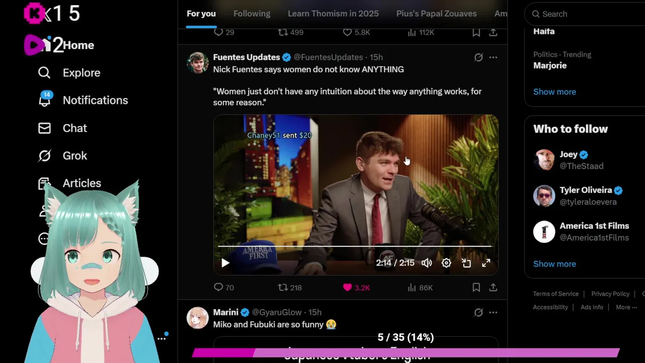The height and width of the screenshot is (363, 645).
Task: Seek on the video progress bar
Action: 355,246
